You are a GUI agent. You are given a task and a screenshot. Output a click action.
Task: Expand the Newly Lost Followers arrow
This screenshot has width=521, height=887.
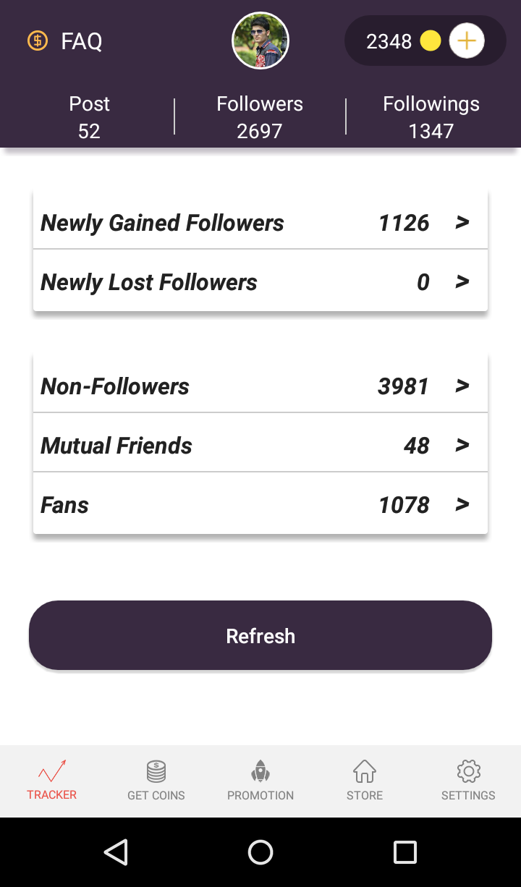click(462, 282)
